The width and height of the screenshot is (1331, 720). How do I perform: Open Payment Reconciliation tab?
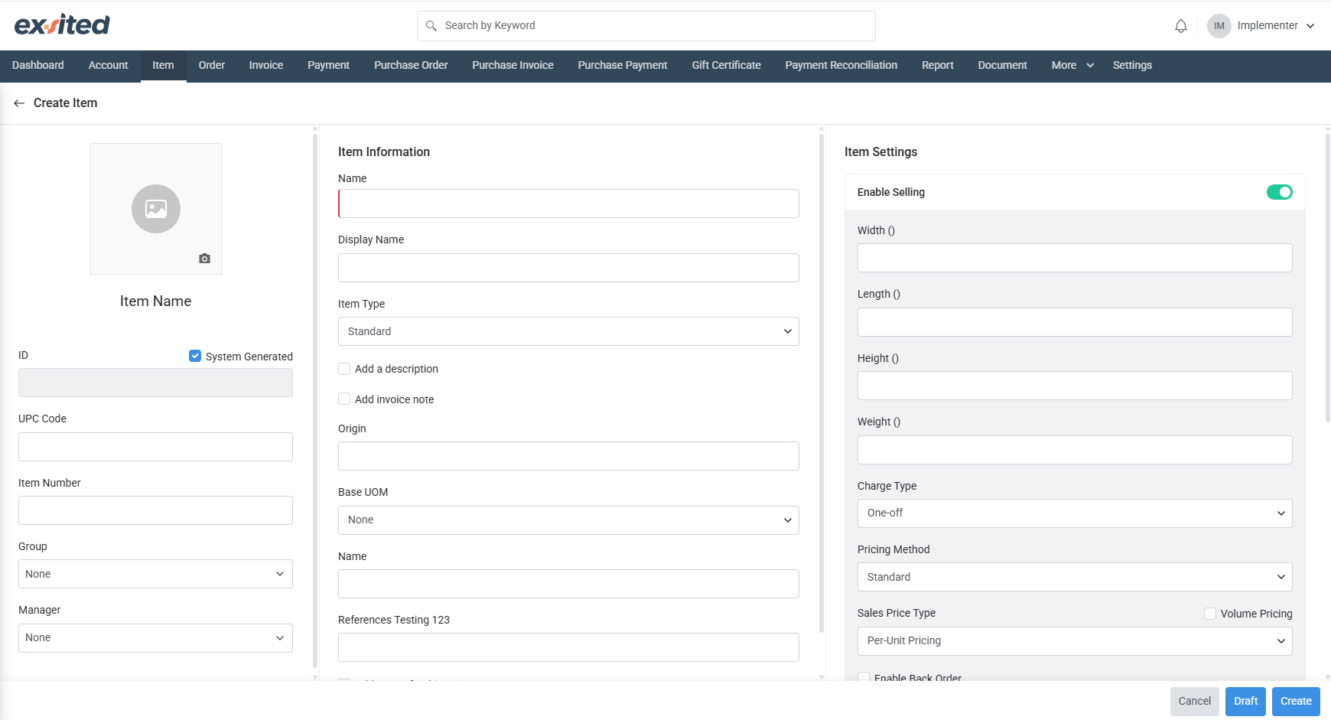(841, 66)
